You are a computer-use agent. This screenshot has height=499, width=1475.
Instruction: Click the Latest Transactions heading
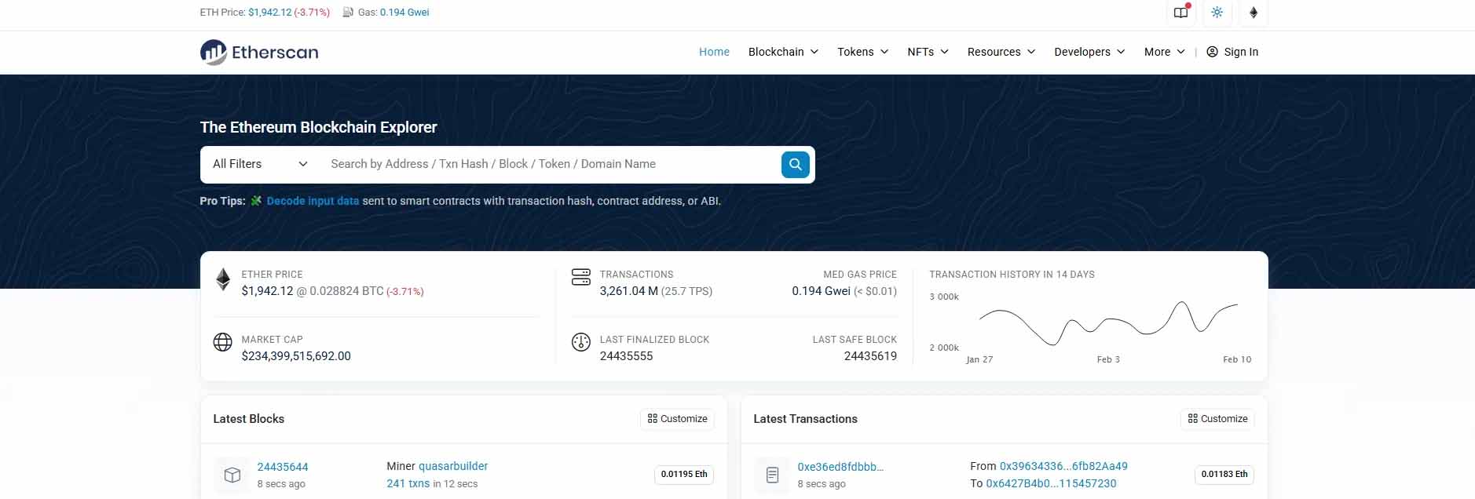click(x=805, y=419)
